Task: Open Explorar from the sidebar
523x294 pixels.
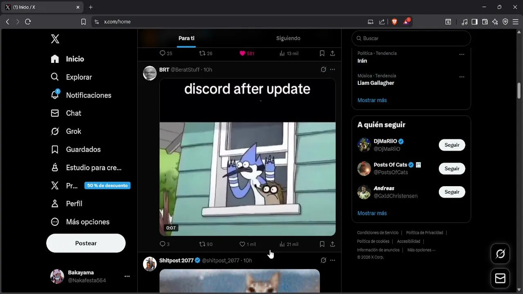Action: pos(71,77)
